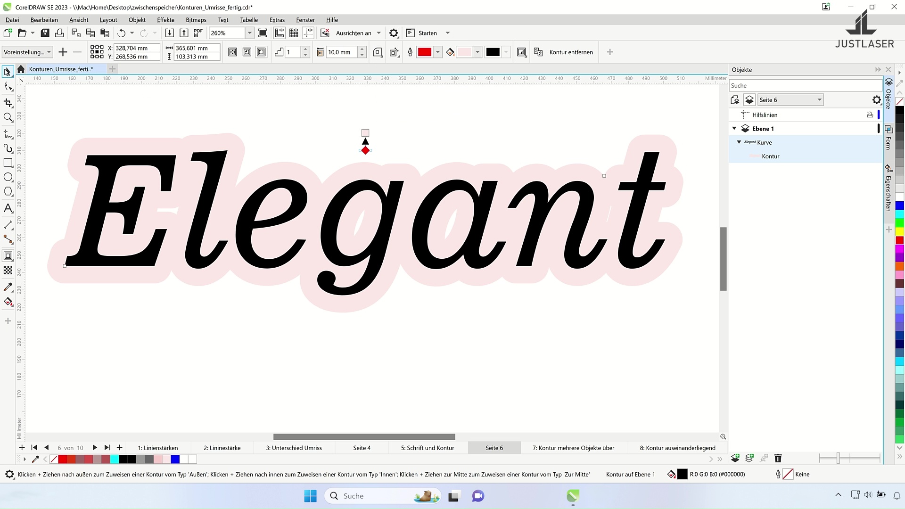Select the 'Innen' contour type
The height and width of the screenshot is (509, 905).
pos(247,52)
